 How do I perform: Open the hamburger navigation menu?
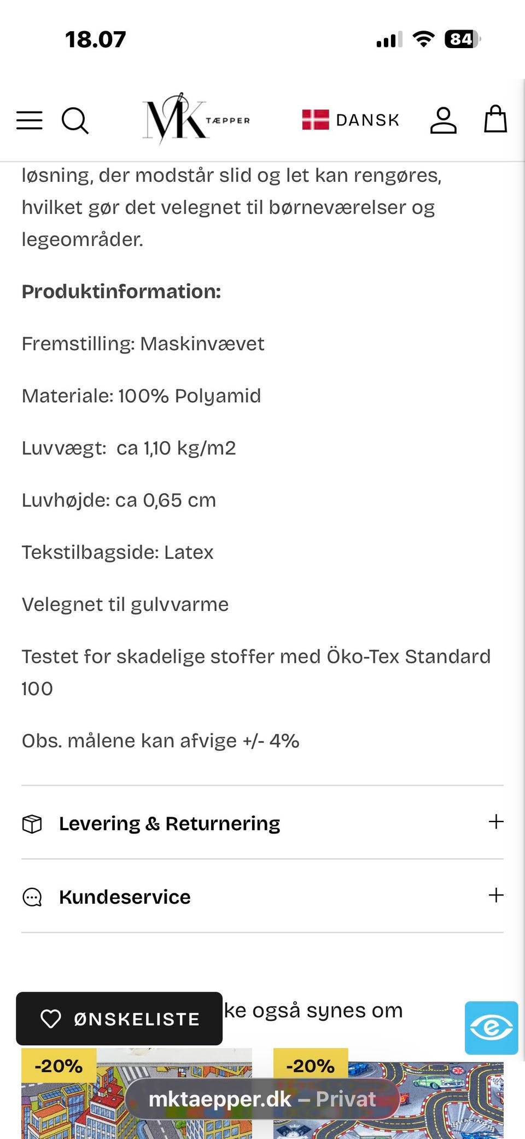click(x=30, y=120)
